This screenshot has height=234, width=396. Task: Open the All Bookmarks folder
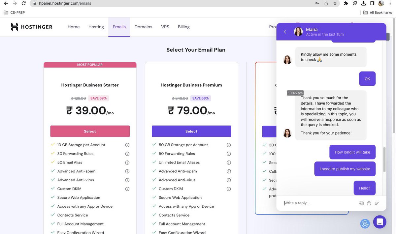click(378, 13)
